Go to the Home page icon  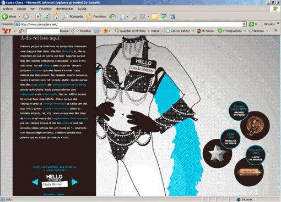point(56,16)
